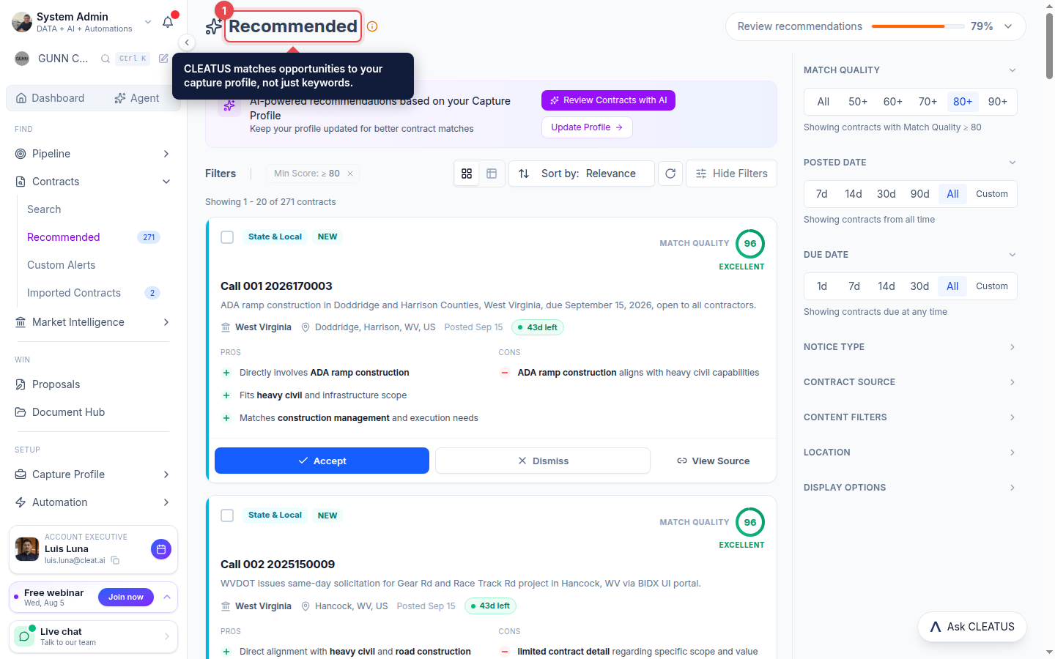Click the edit icon next to Ctrl K
The image size is (1055, 659).
(x=163, y=59)
